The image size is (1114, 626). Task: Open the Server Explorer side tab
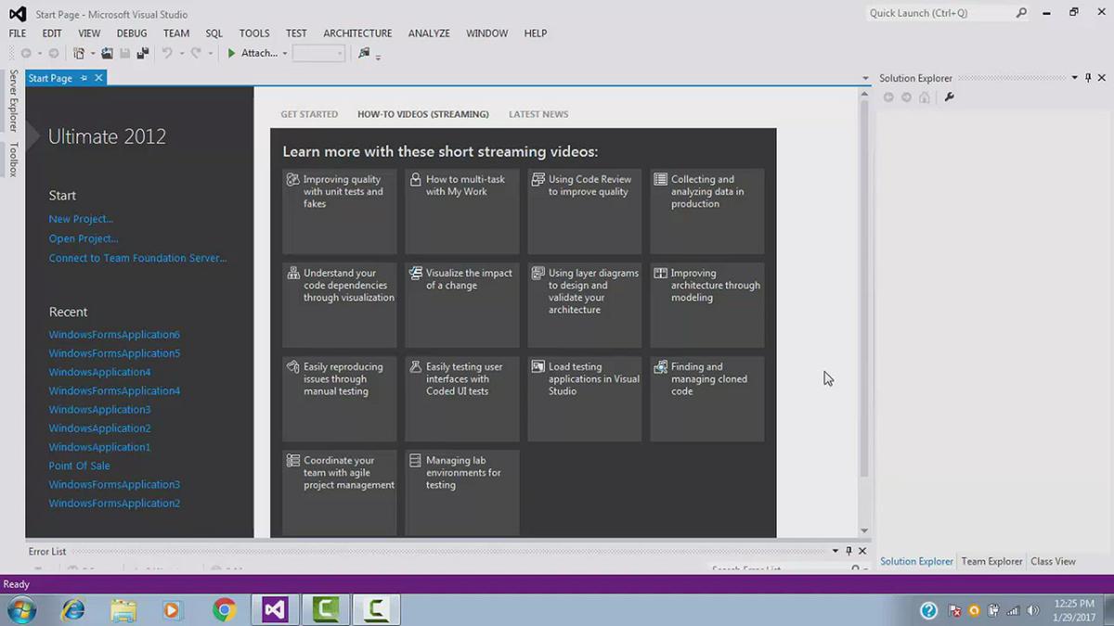tap(13, 101)
